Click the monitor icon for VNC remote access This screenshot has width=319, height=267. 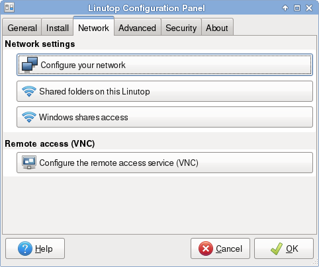[x=29, y=163]
